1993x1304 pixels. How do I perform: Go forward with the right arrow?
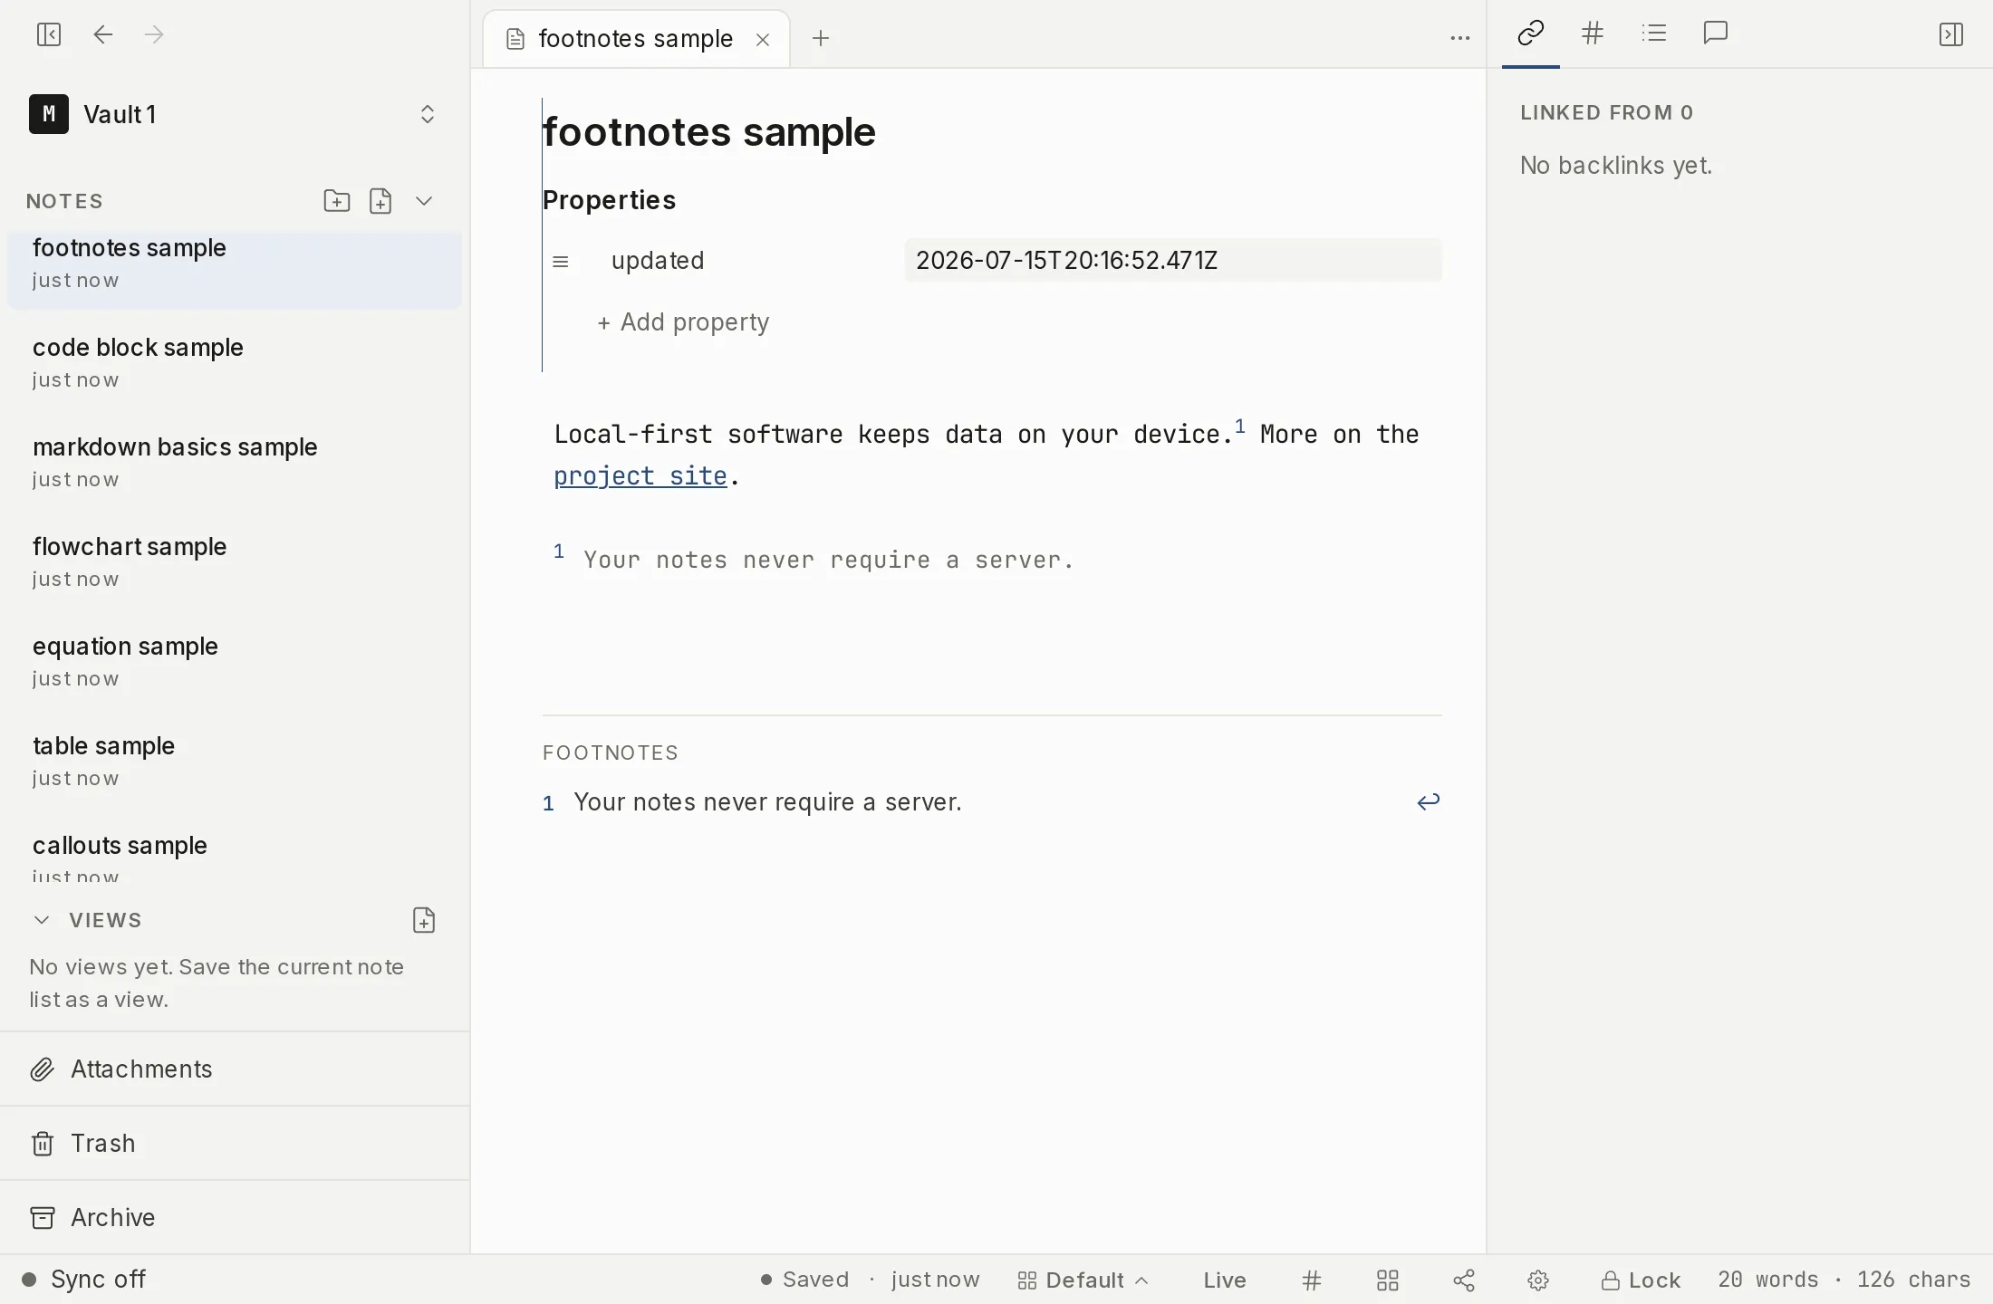point(154,34)
